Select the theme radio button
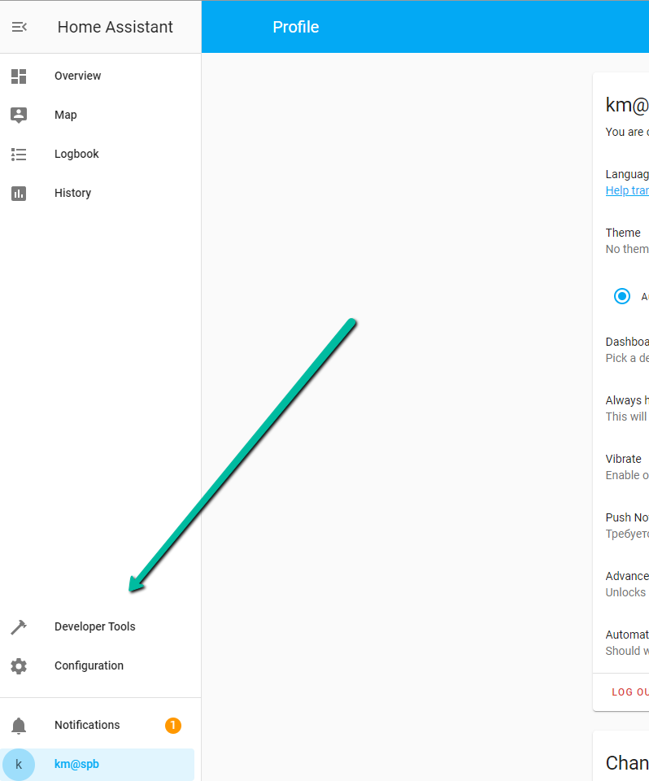The width and height of the screenshot is (649, 781). click(x=622, y=296)
